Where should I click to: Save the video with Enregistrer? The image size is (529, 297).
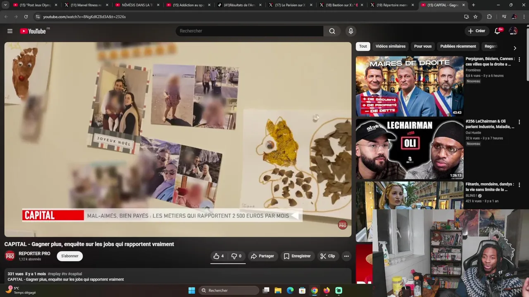click(x=297, y=256)
